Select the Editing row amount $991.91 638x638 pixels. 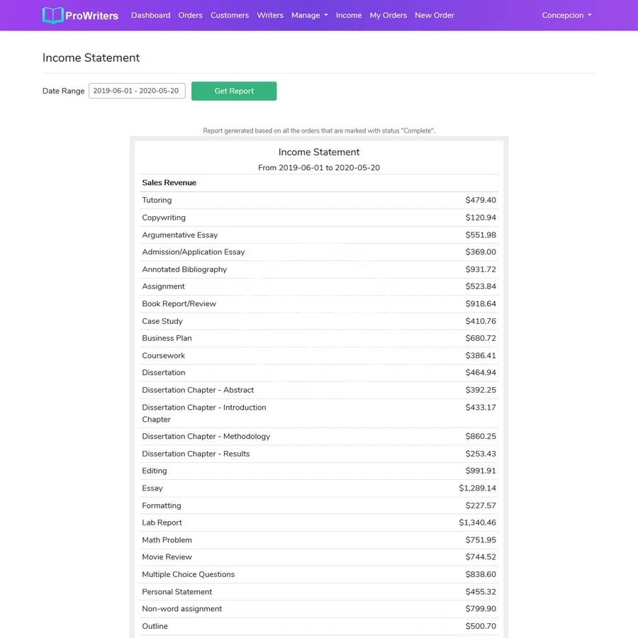(x=481, y=471)
